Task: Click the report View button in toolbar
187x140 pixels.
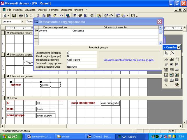Action: (5, 16)
